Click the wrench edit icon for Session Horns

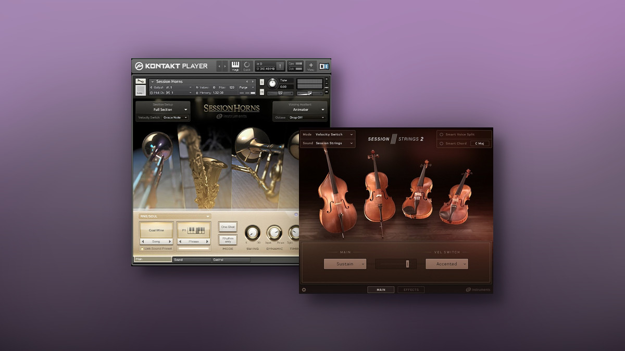pyautogui.click(x=141, y=81)
